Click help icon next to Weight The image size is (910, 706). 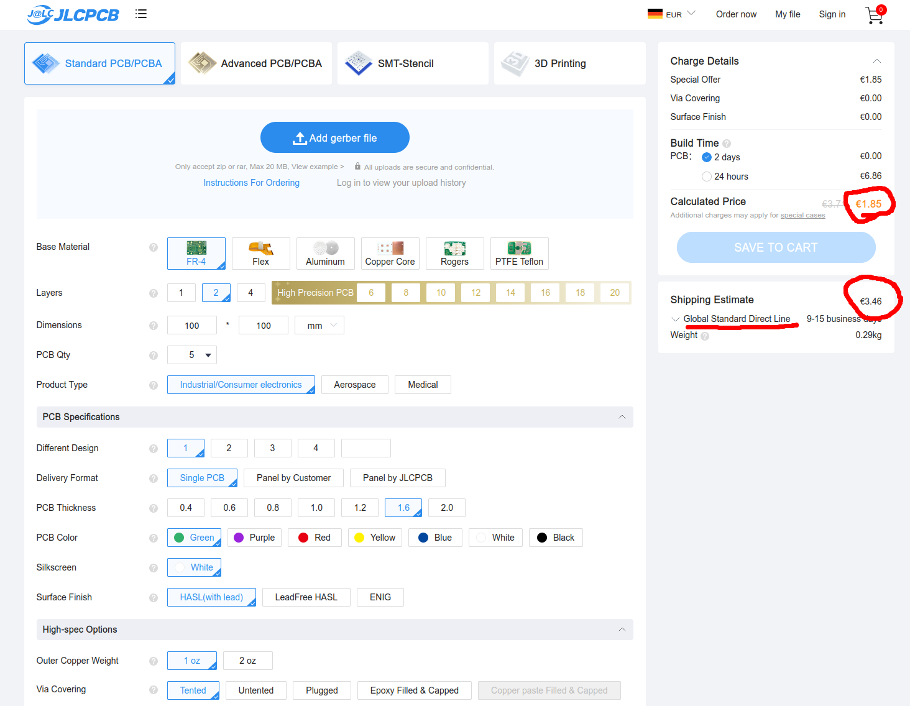(x=705, y=336)
